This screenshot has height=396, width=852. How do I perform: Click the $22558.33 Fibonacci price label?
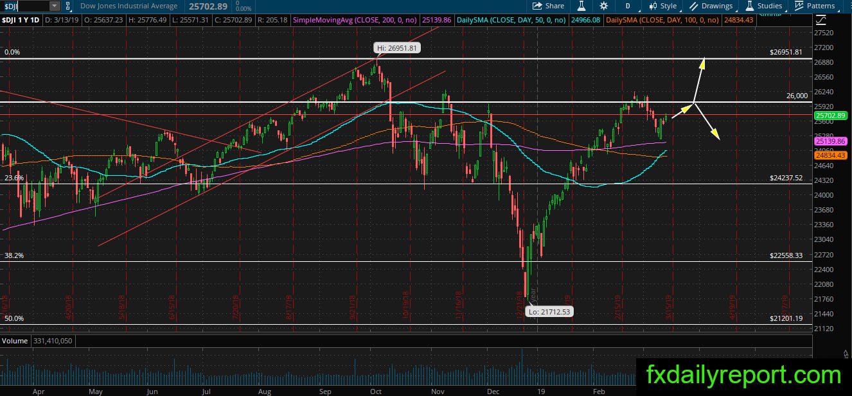coord(786,255)
